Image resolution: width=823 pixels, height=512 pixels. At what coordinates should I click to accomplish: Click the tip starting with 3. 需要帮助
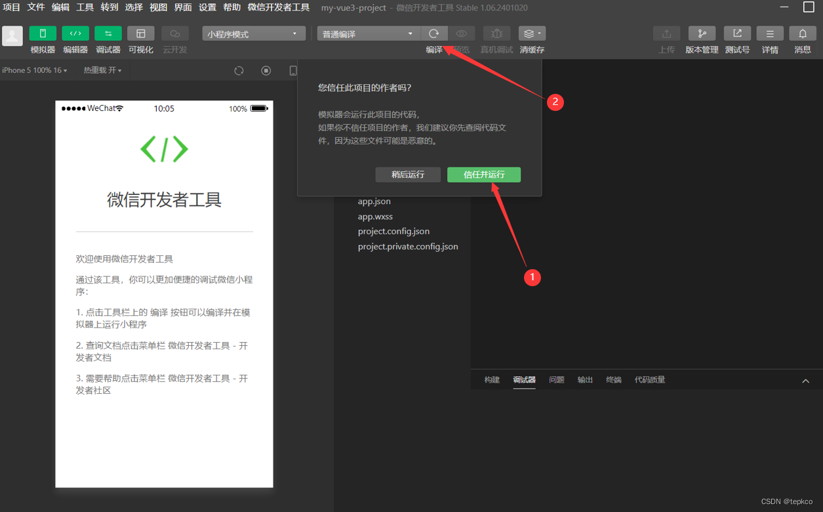click(x=163, y=385)
